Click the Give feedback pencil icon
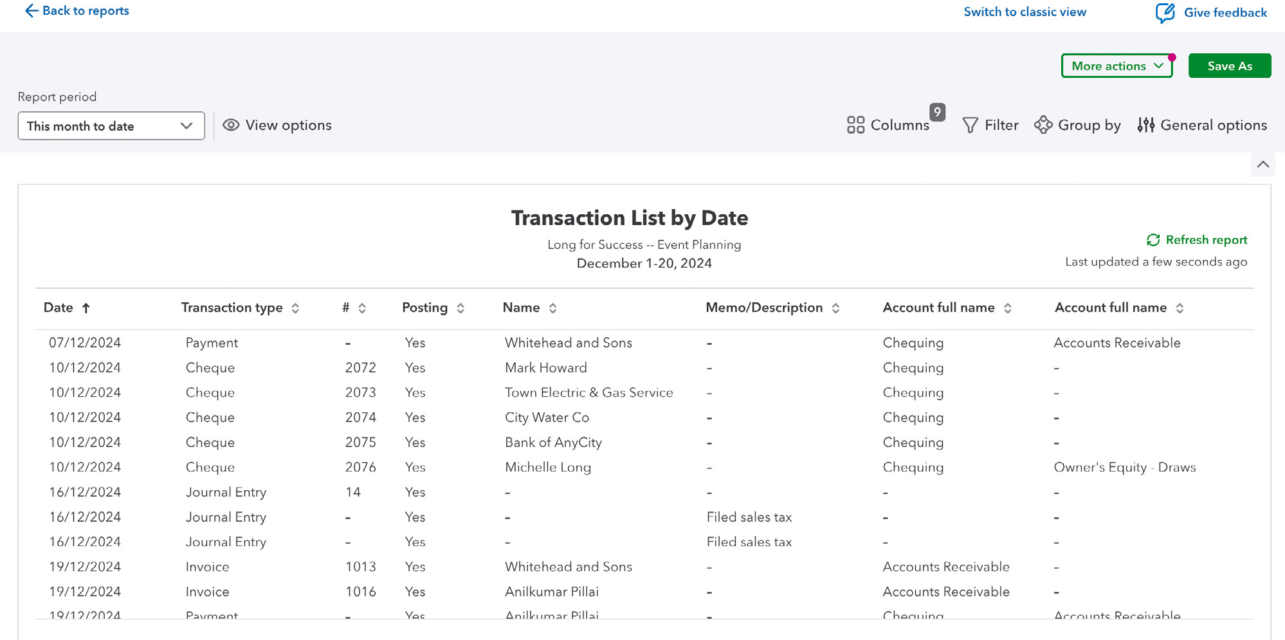Viewport: 1285px width, 640px height. click(1165, 12)
